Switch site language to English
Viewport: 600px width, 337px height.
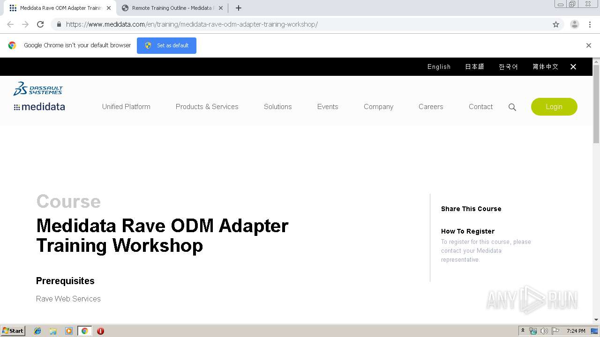click(439, 67)
